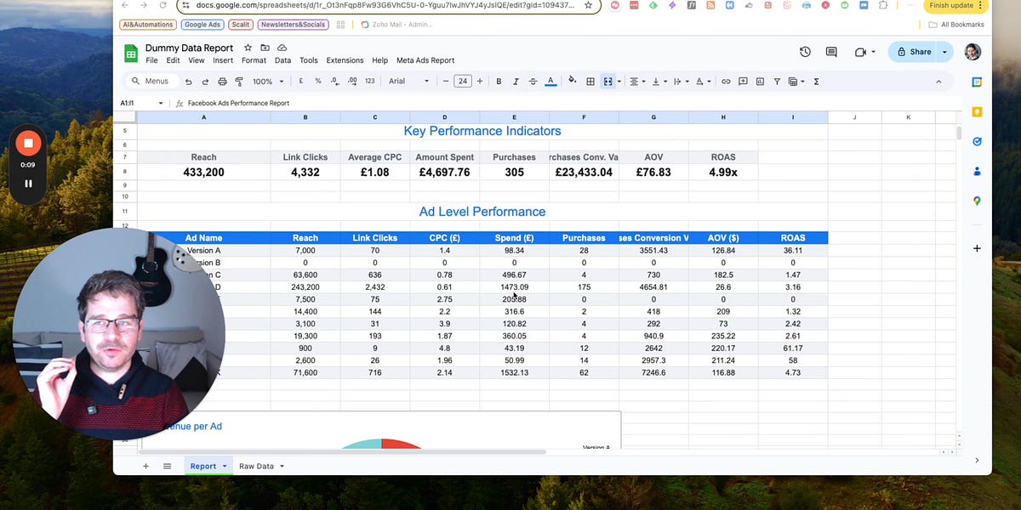This screenshot has height=510, width=1021.
Task: Open the text color picker
Action: point(551,82)
